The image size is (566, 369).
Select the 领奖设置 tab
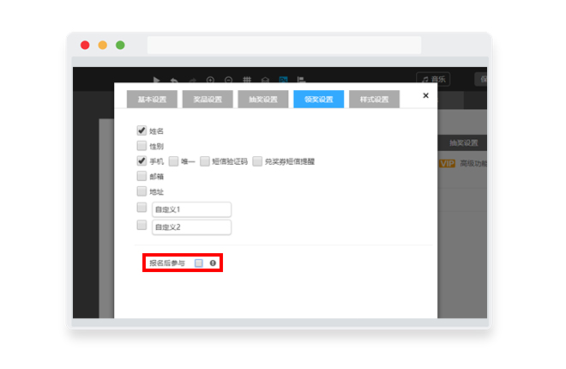tap(319, 100)
